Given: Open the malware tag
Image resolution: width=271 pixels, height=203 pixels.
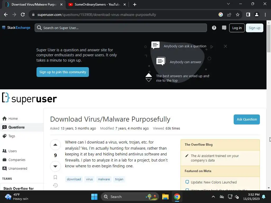Looking at the screenshot, I should (x=104, y=179).
